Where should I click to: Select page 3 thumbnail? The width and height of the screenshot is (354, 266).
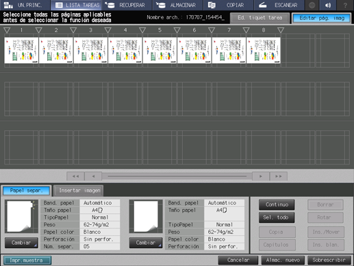[x=90, y=50]
